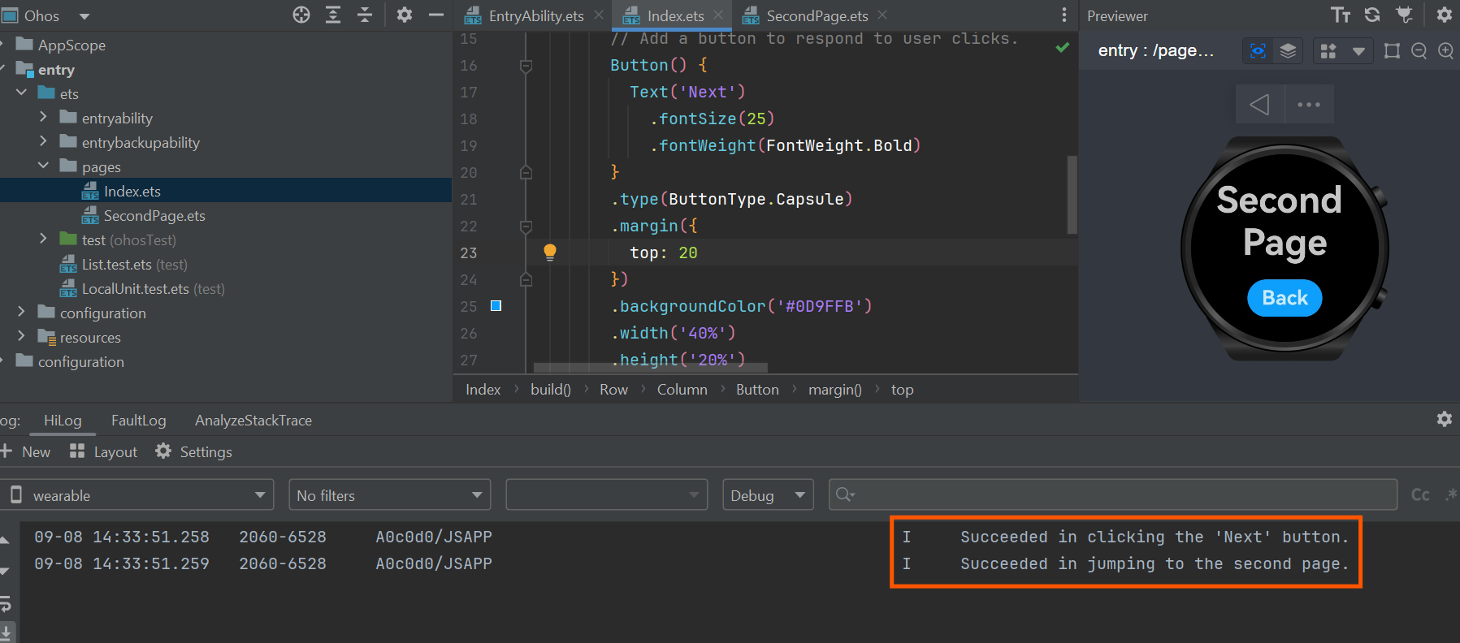Click the Column breadcrumb item
This screenshot has width=1460, height=643.
[x=682, y=390]
